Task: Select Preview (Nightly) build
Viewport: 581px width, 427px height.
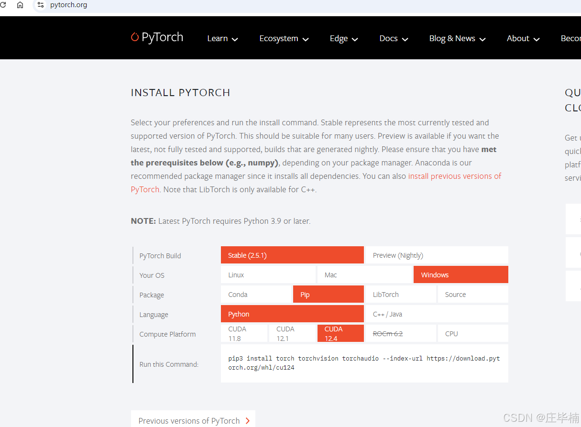Action: pyautogui.click(x=437, y=255)
